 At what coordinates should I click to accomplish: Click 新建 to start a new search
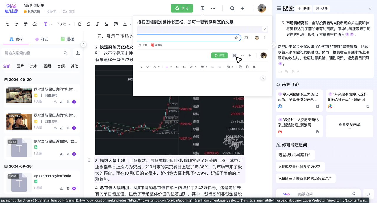(x=304, y=9)
